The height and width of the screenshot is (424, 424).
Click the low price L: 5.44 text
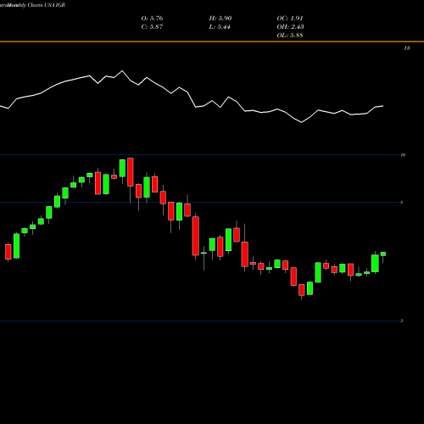[220, 27]
